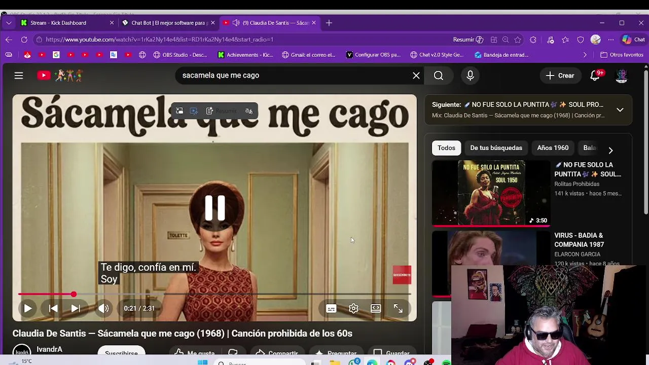Select the Años 1960 chip
Screen dimensions: 649x365
pyautogui.click(x=553, y=148)
